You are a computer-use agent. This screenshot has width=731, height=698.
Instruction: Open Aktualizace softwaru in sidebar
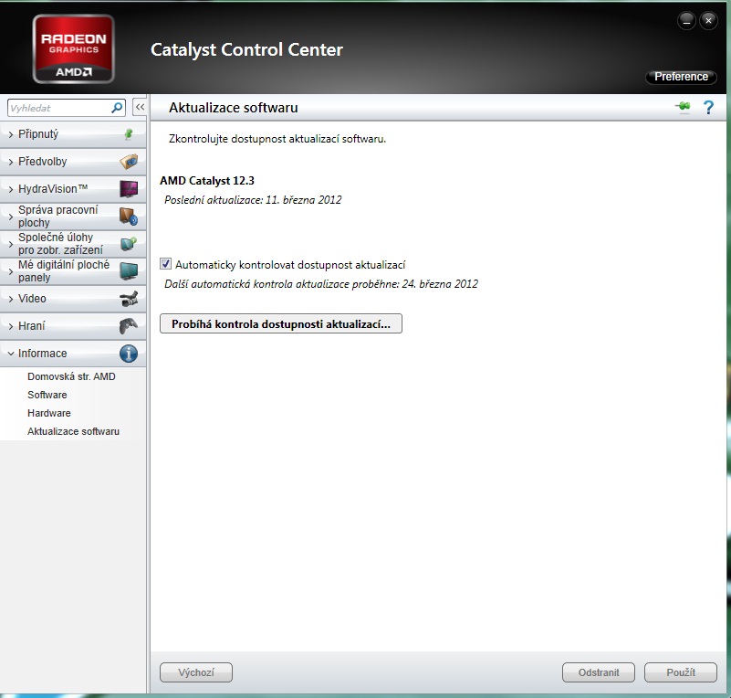point(73,431)
